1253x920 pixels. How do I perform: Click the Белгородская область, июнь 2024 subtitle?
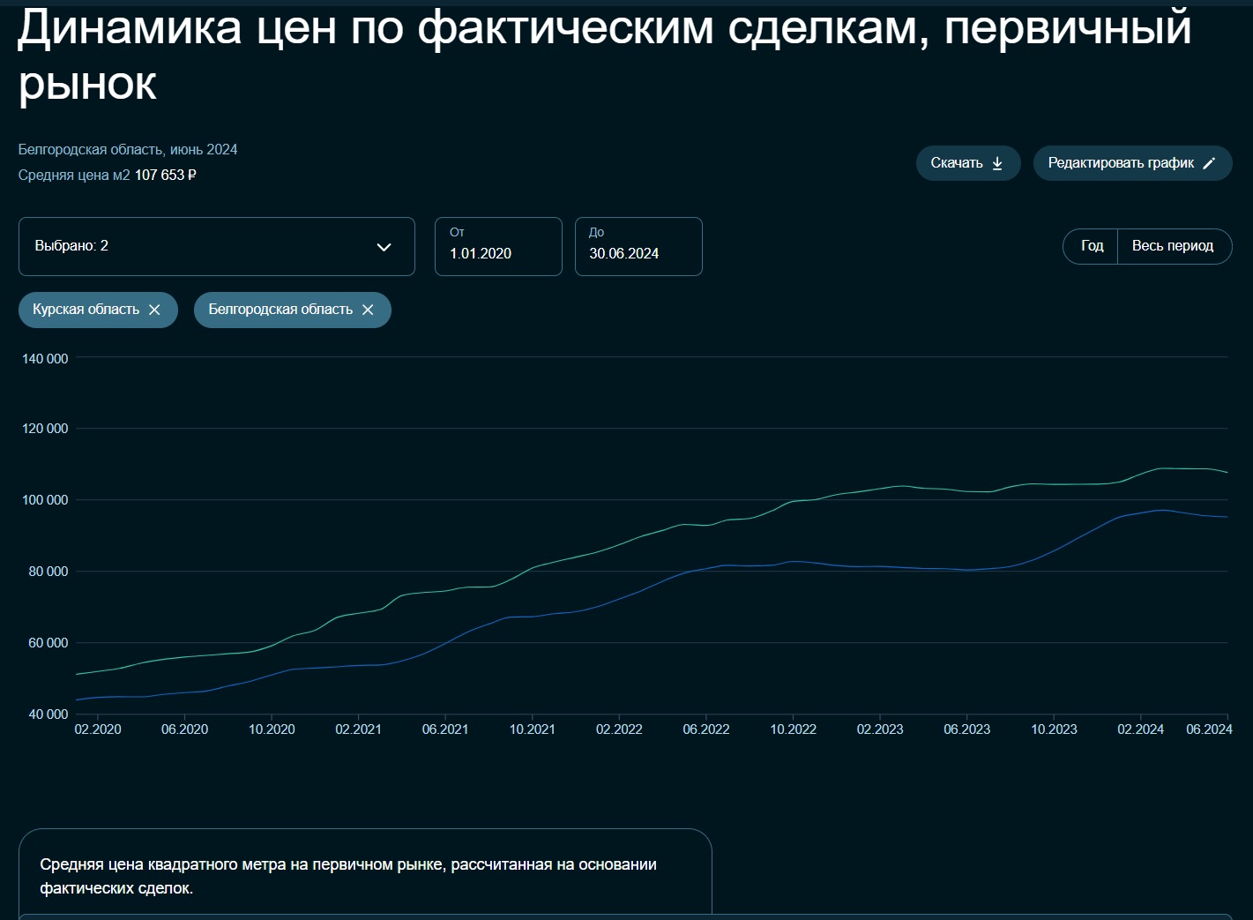(x=128, y=150)
